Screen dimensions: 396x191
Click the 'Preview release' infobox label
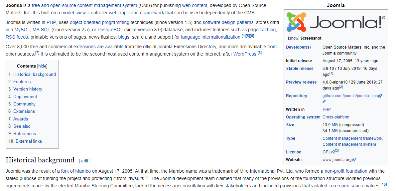coord(301,82)
